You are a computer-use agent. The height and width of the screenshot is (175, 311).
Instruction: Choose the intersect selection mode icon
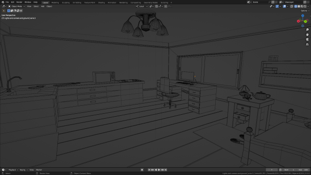pyautogui.click(x=21, y=11)
